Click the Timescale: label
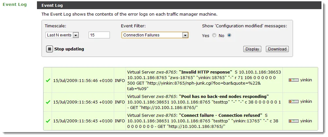 (56, 26)
